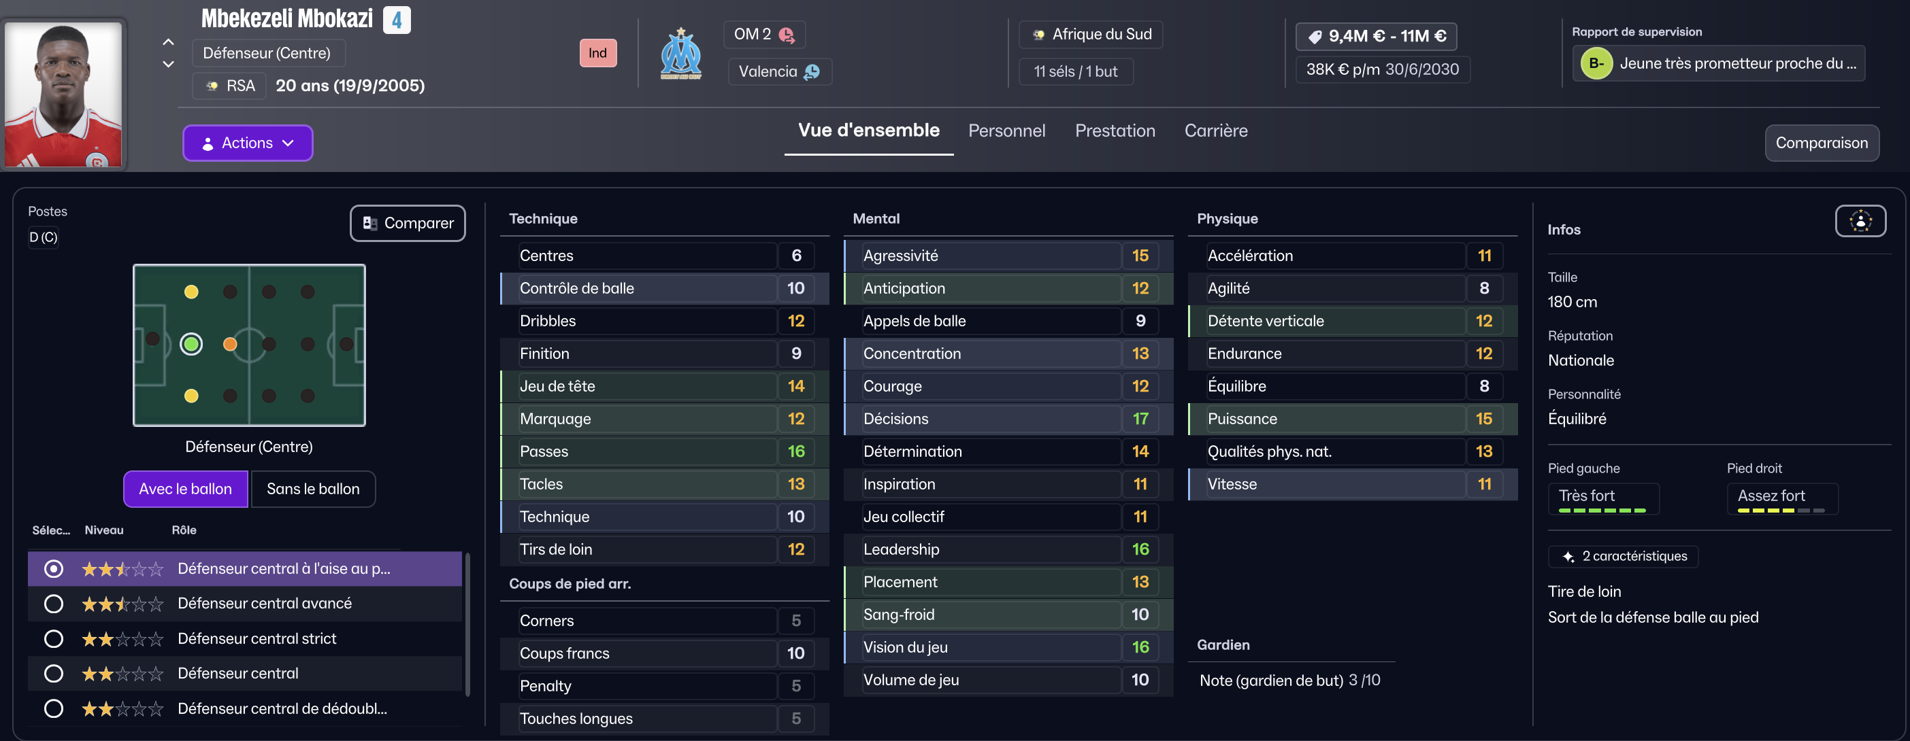
Task: Switch to the Personnel tab
Action: (1006, 131)
